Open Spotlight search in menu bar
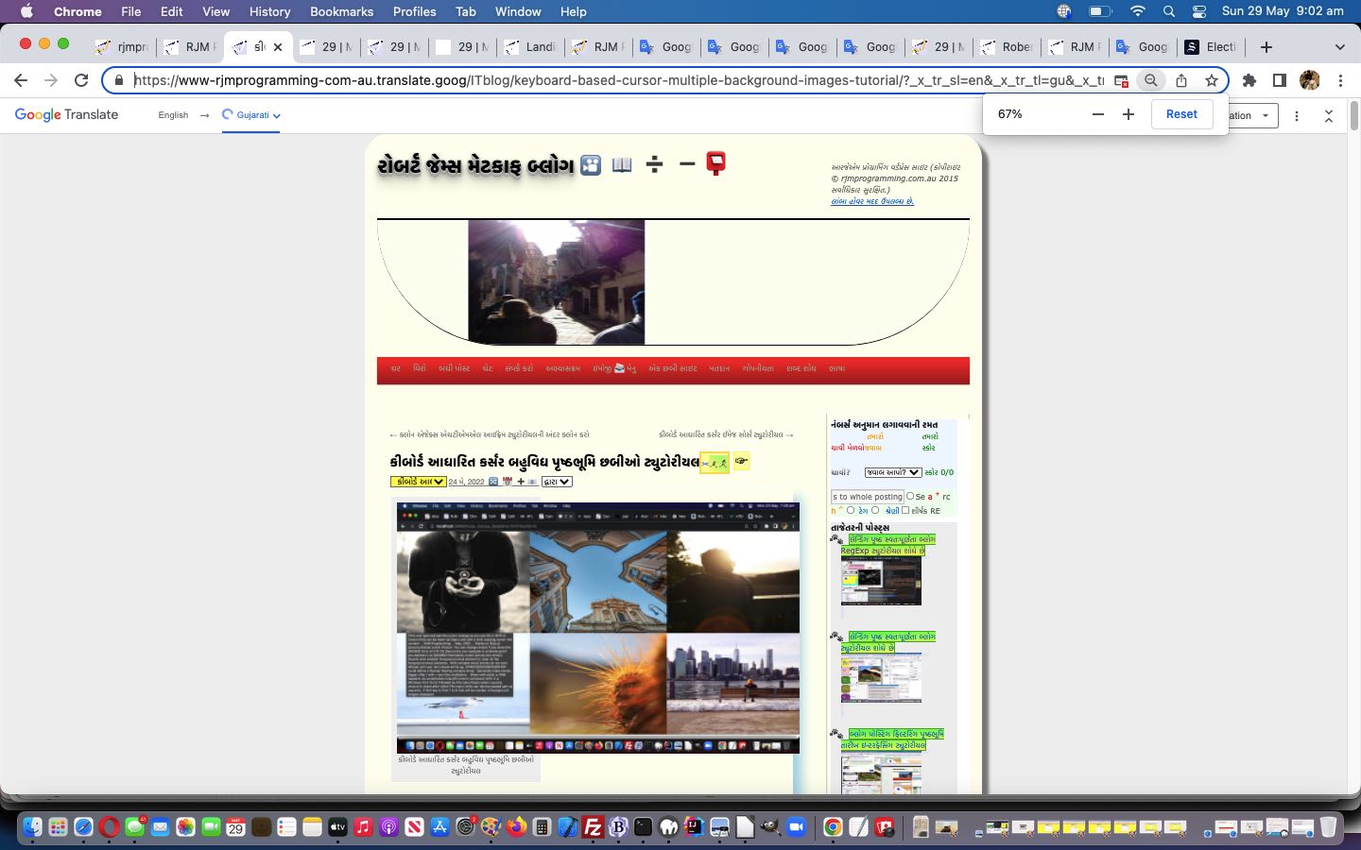 point(1169,11)
